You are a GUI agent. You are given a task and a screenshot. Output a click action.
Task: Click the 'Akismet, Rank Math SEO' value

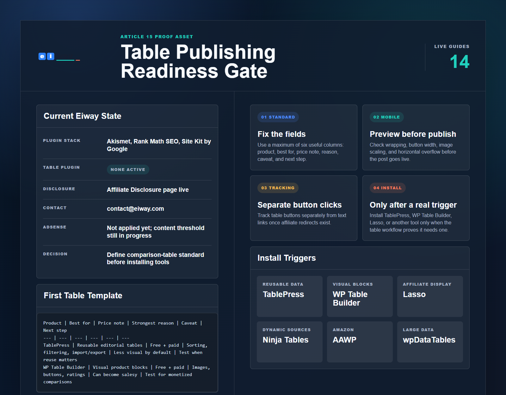coord(159,145)
